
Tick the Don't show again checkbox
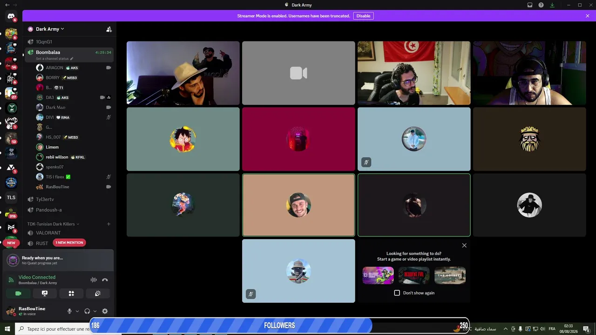397,293
